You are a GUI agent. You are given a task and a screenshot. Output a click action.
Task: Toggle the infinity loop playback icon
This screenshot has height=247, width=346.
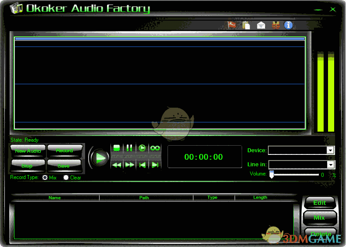coord(155,148)
